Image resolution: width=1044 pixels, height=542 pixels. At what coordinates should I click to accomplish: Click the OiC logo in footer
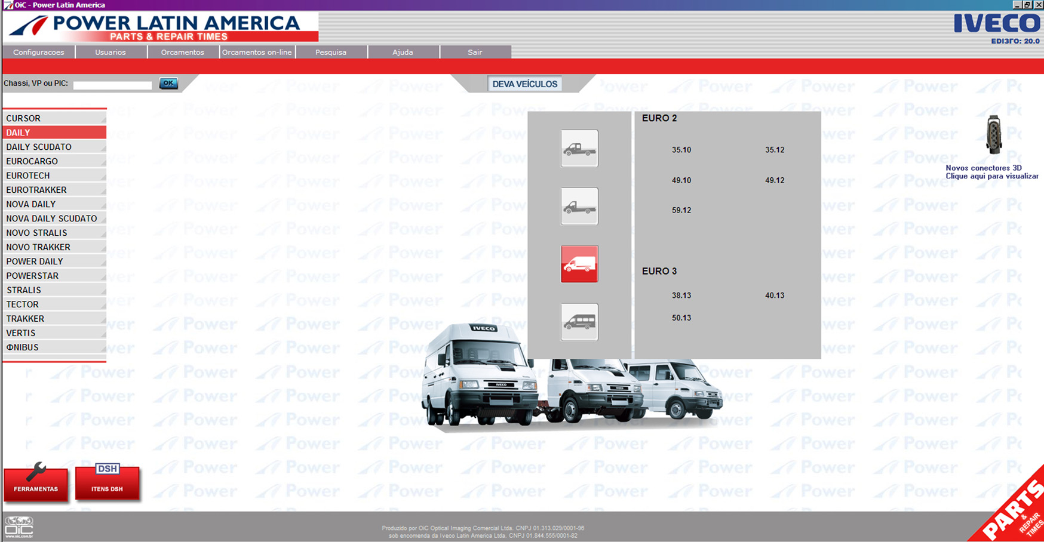[x=19, y=528]
